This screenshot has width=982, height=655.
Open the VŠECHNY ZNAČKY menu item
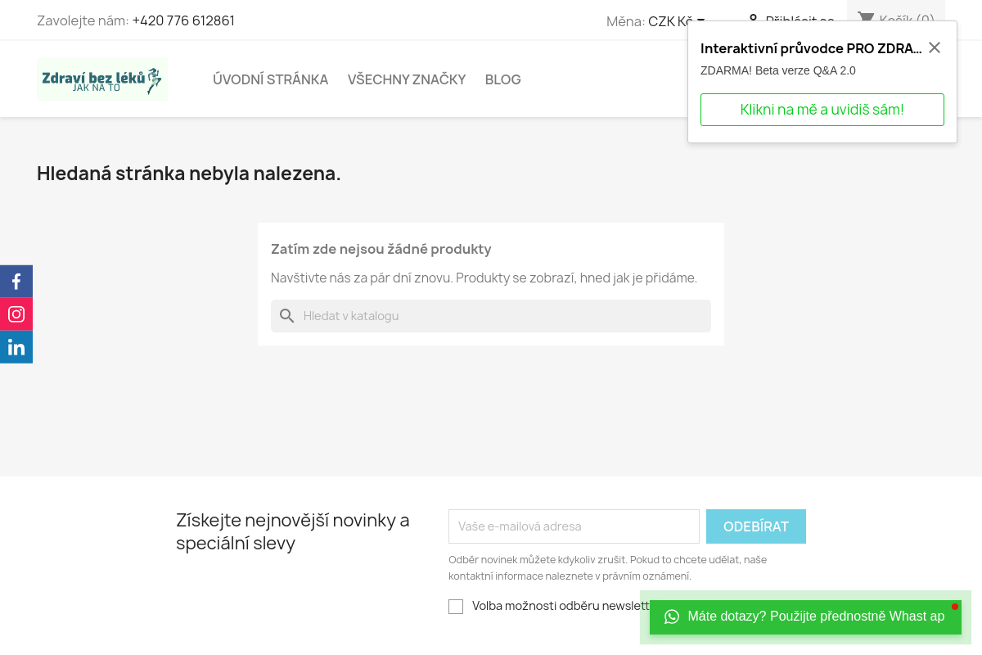pos(407,79)
